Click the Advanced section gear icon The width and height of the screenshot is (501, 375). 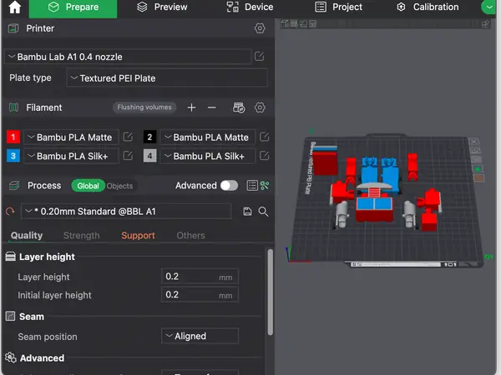pos(11,357)
